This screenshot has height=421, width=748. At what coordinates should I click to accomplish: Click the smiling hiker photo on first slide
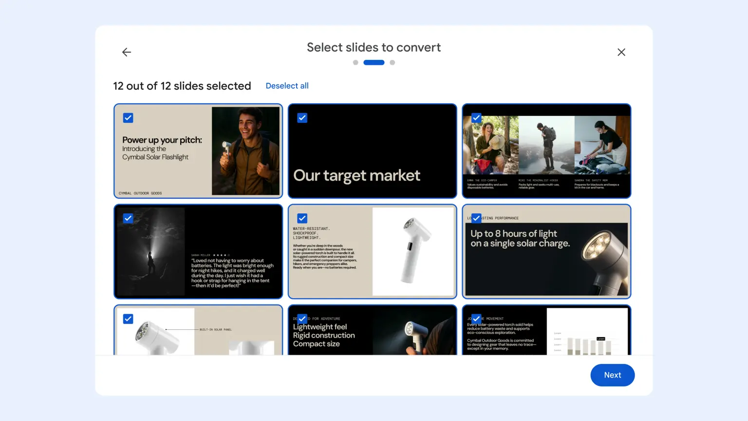(x=245, y=151)
